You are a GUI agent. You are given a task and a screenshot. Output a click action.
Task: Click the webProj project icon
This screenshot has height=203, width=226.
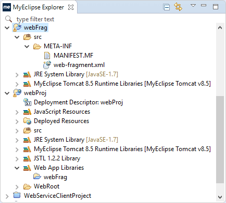(17, 93)
